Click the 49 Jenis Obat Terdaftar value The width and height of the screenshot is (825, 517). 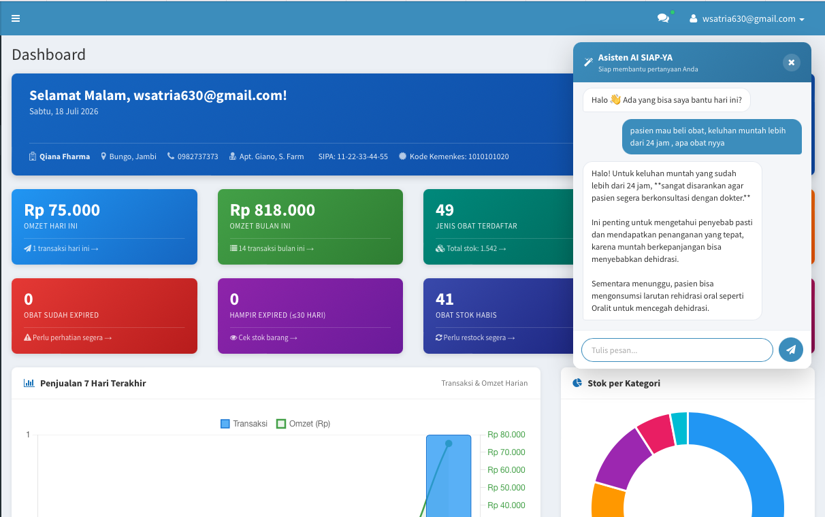click(444, 210)
